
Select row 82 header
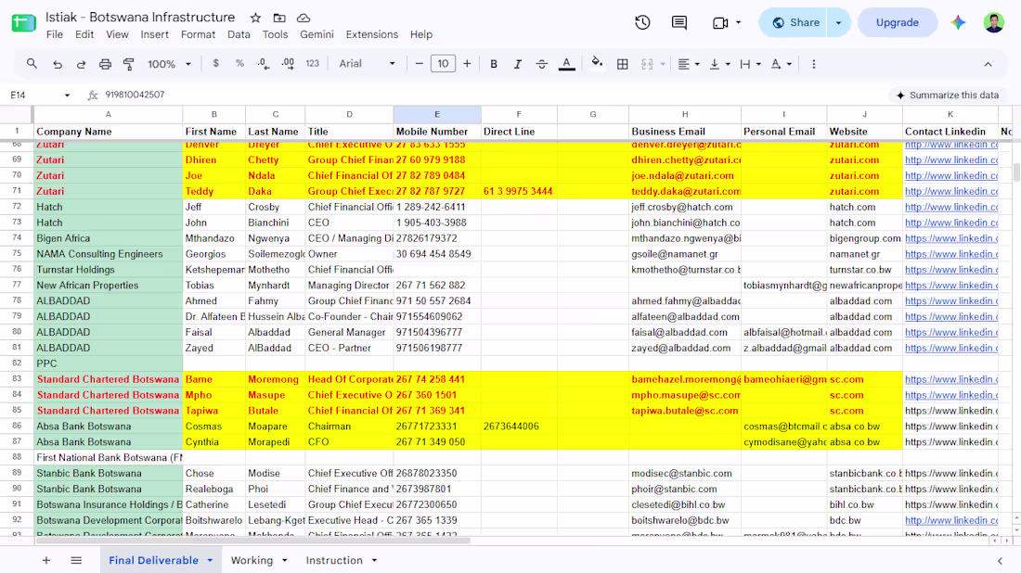[17, 363]
